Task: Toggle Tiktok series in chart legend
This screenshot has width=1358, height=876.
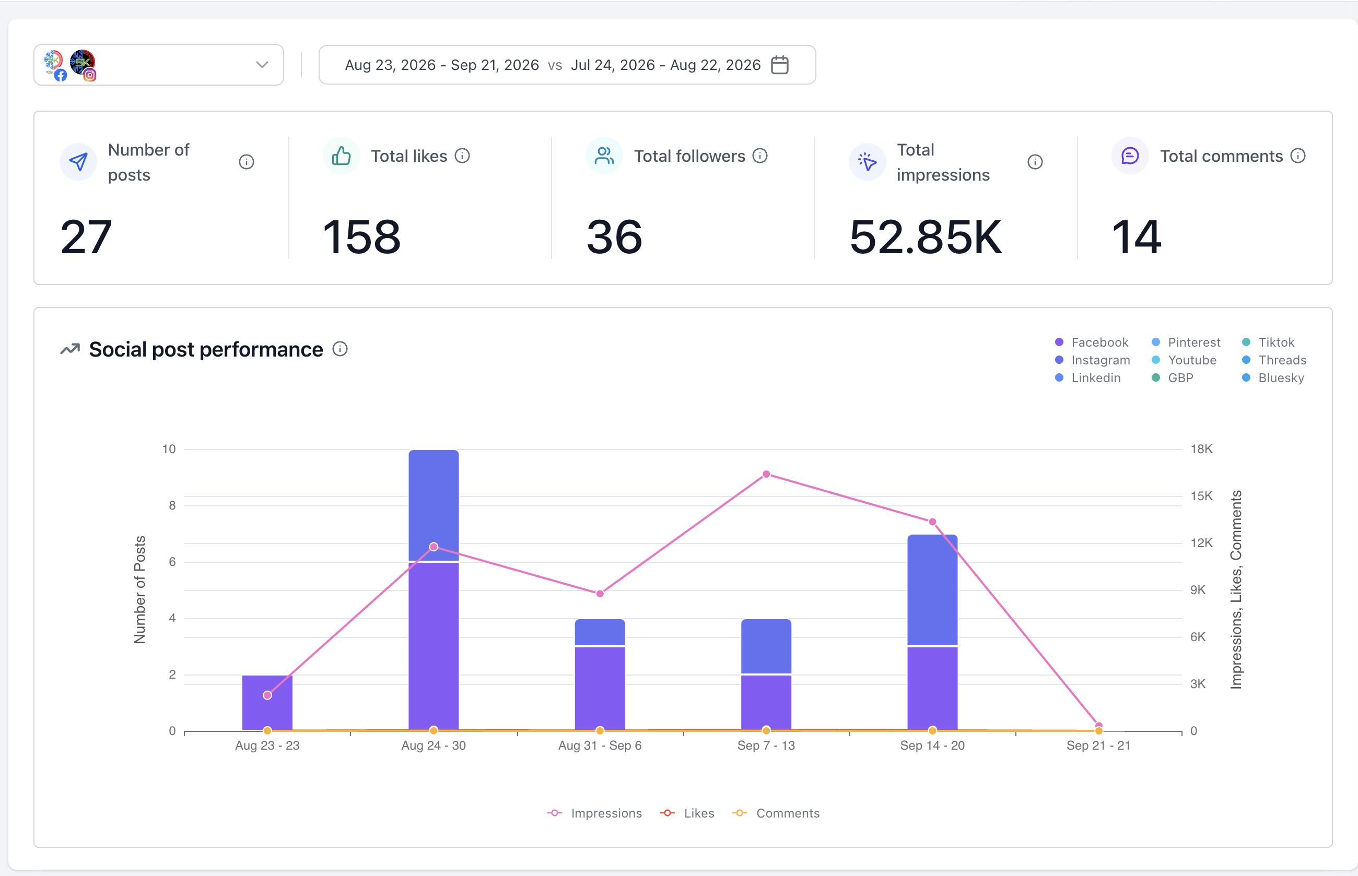Action: pos(1268,342)
